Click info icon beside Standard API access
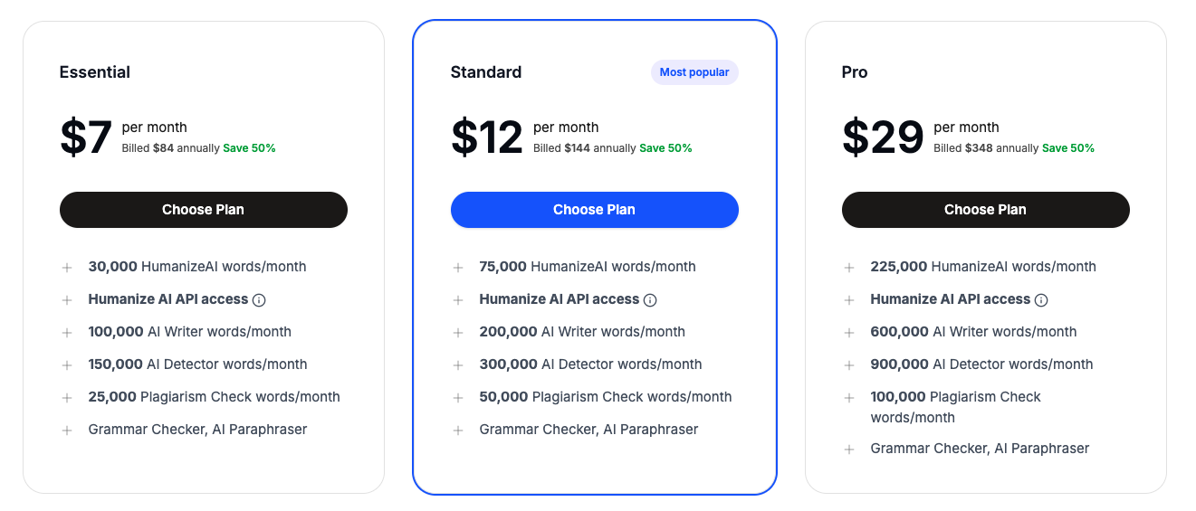 [650, 300]
